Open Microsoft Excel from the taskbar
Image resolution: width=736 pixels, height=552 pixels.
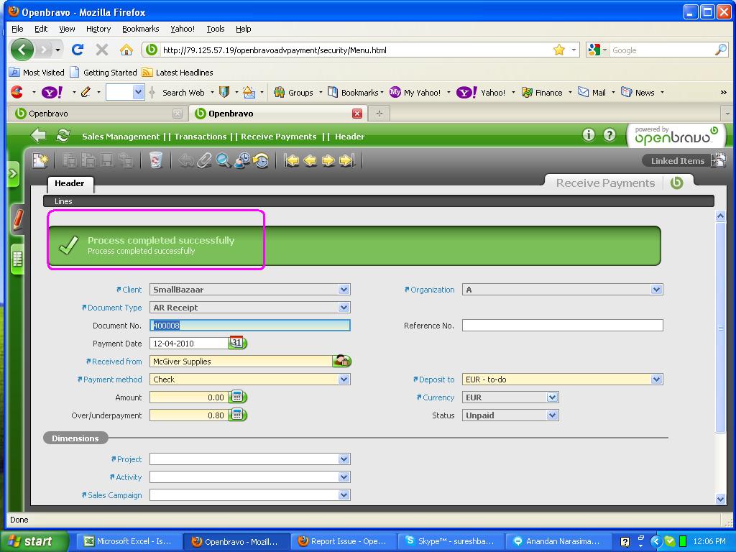127,541
